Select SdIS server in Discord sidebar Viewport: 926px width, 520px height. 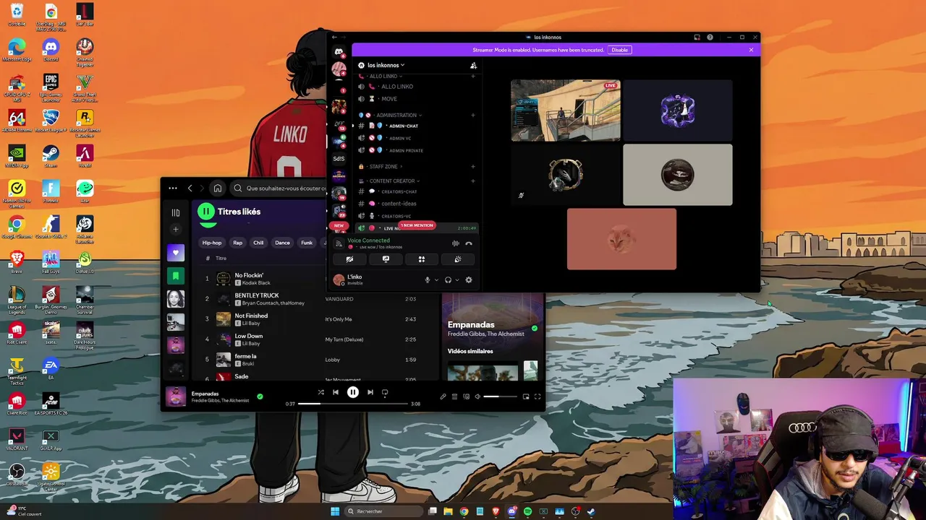(339, 158)
